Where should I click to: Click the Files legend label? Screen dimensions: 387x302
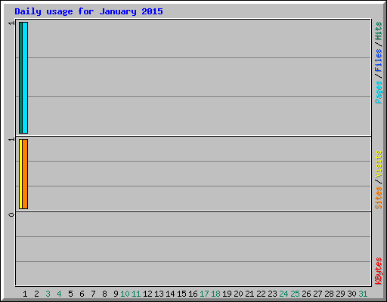(378, 60)
